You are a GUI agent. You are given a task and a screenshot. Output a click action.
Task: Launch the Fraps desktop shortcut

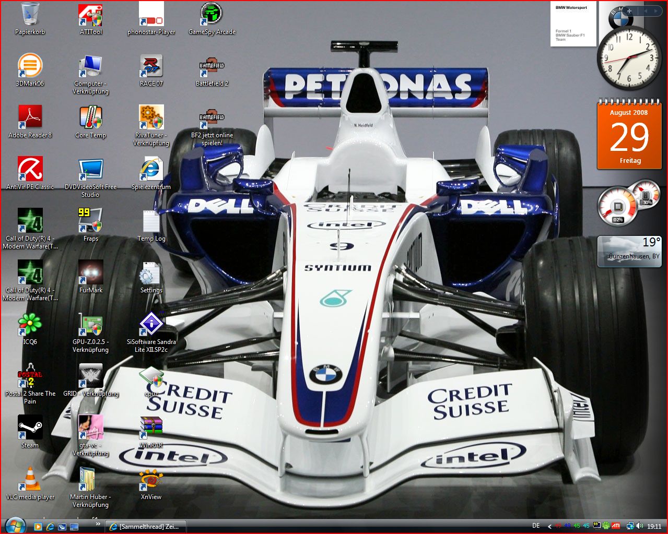[x=90, y=226]
